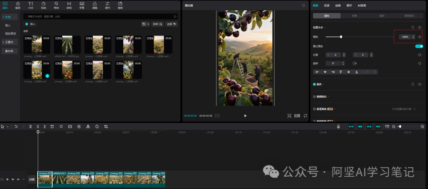Select the 美颜美体 beauty sub-tab
The height and width of the screenshot is (189, 428).
pyautogui.click(x=409, y=16)
